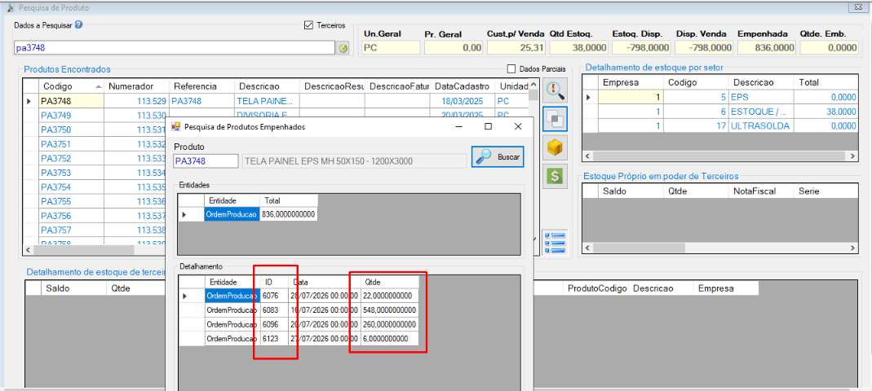
Task: Click the DataCadastro column header
Action: (463, 86)
